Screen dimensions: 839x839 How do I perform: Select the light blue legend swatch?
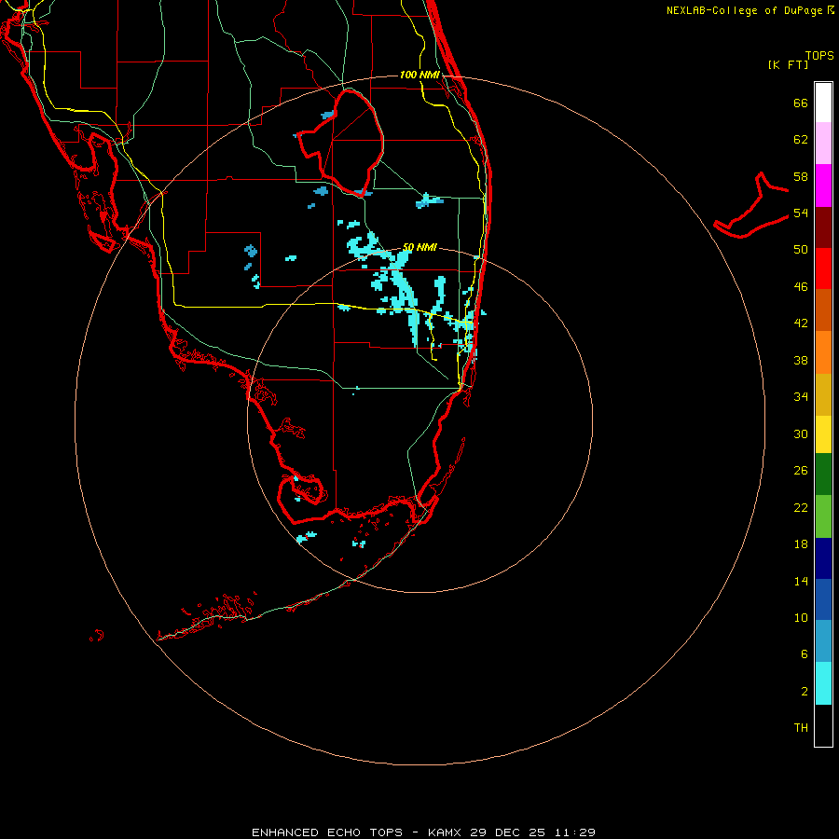coord(823,641)
